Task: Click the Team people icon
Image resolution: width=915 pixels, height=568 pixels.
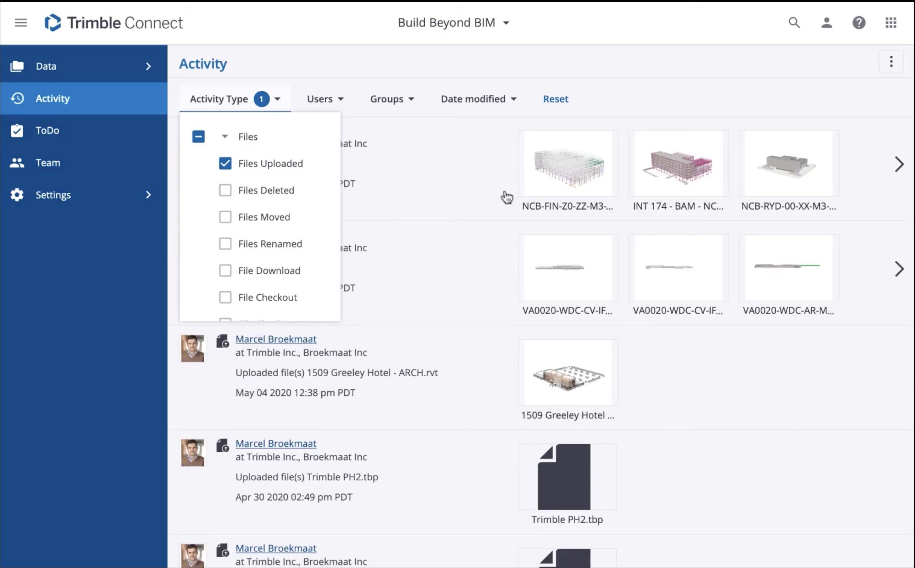Action: (17, 163)
